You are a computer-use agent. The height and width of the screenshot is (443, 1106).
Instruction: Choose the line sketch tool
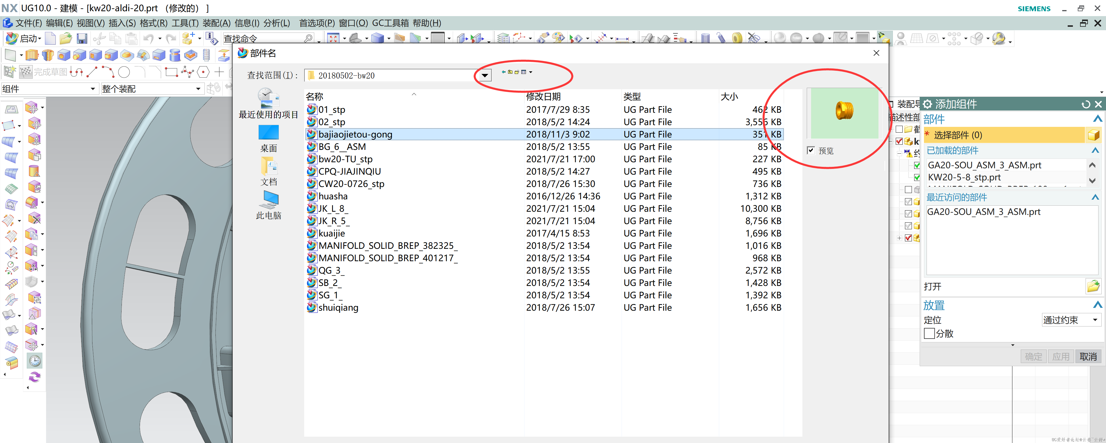point(92,72)
